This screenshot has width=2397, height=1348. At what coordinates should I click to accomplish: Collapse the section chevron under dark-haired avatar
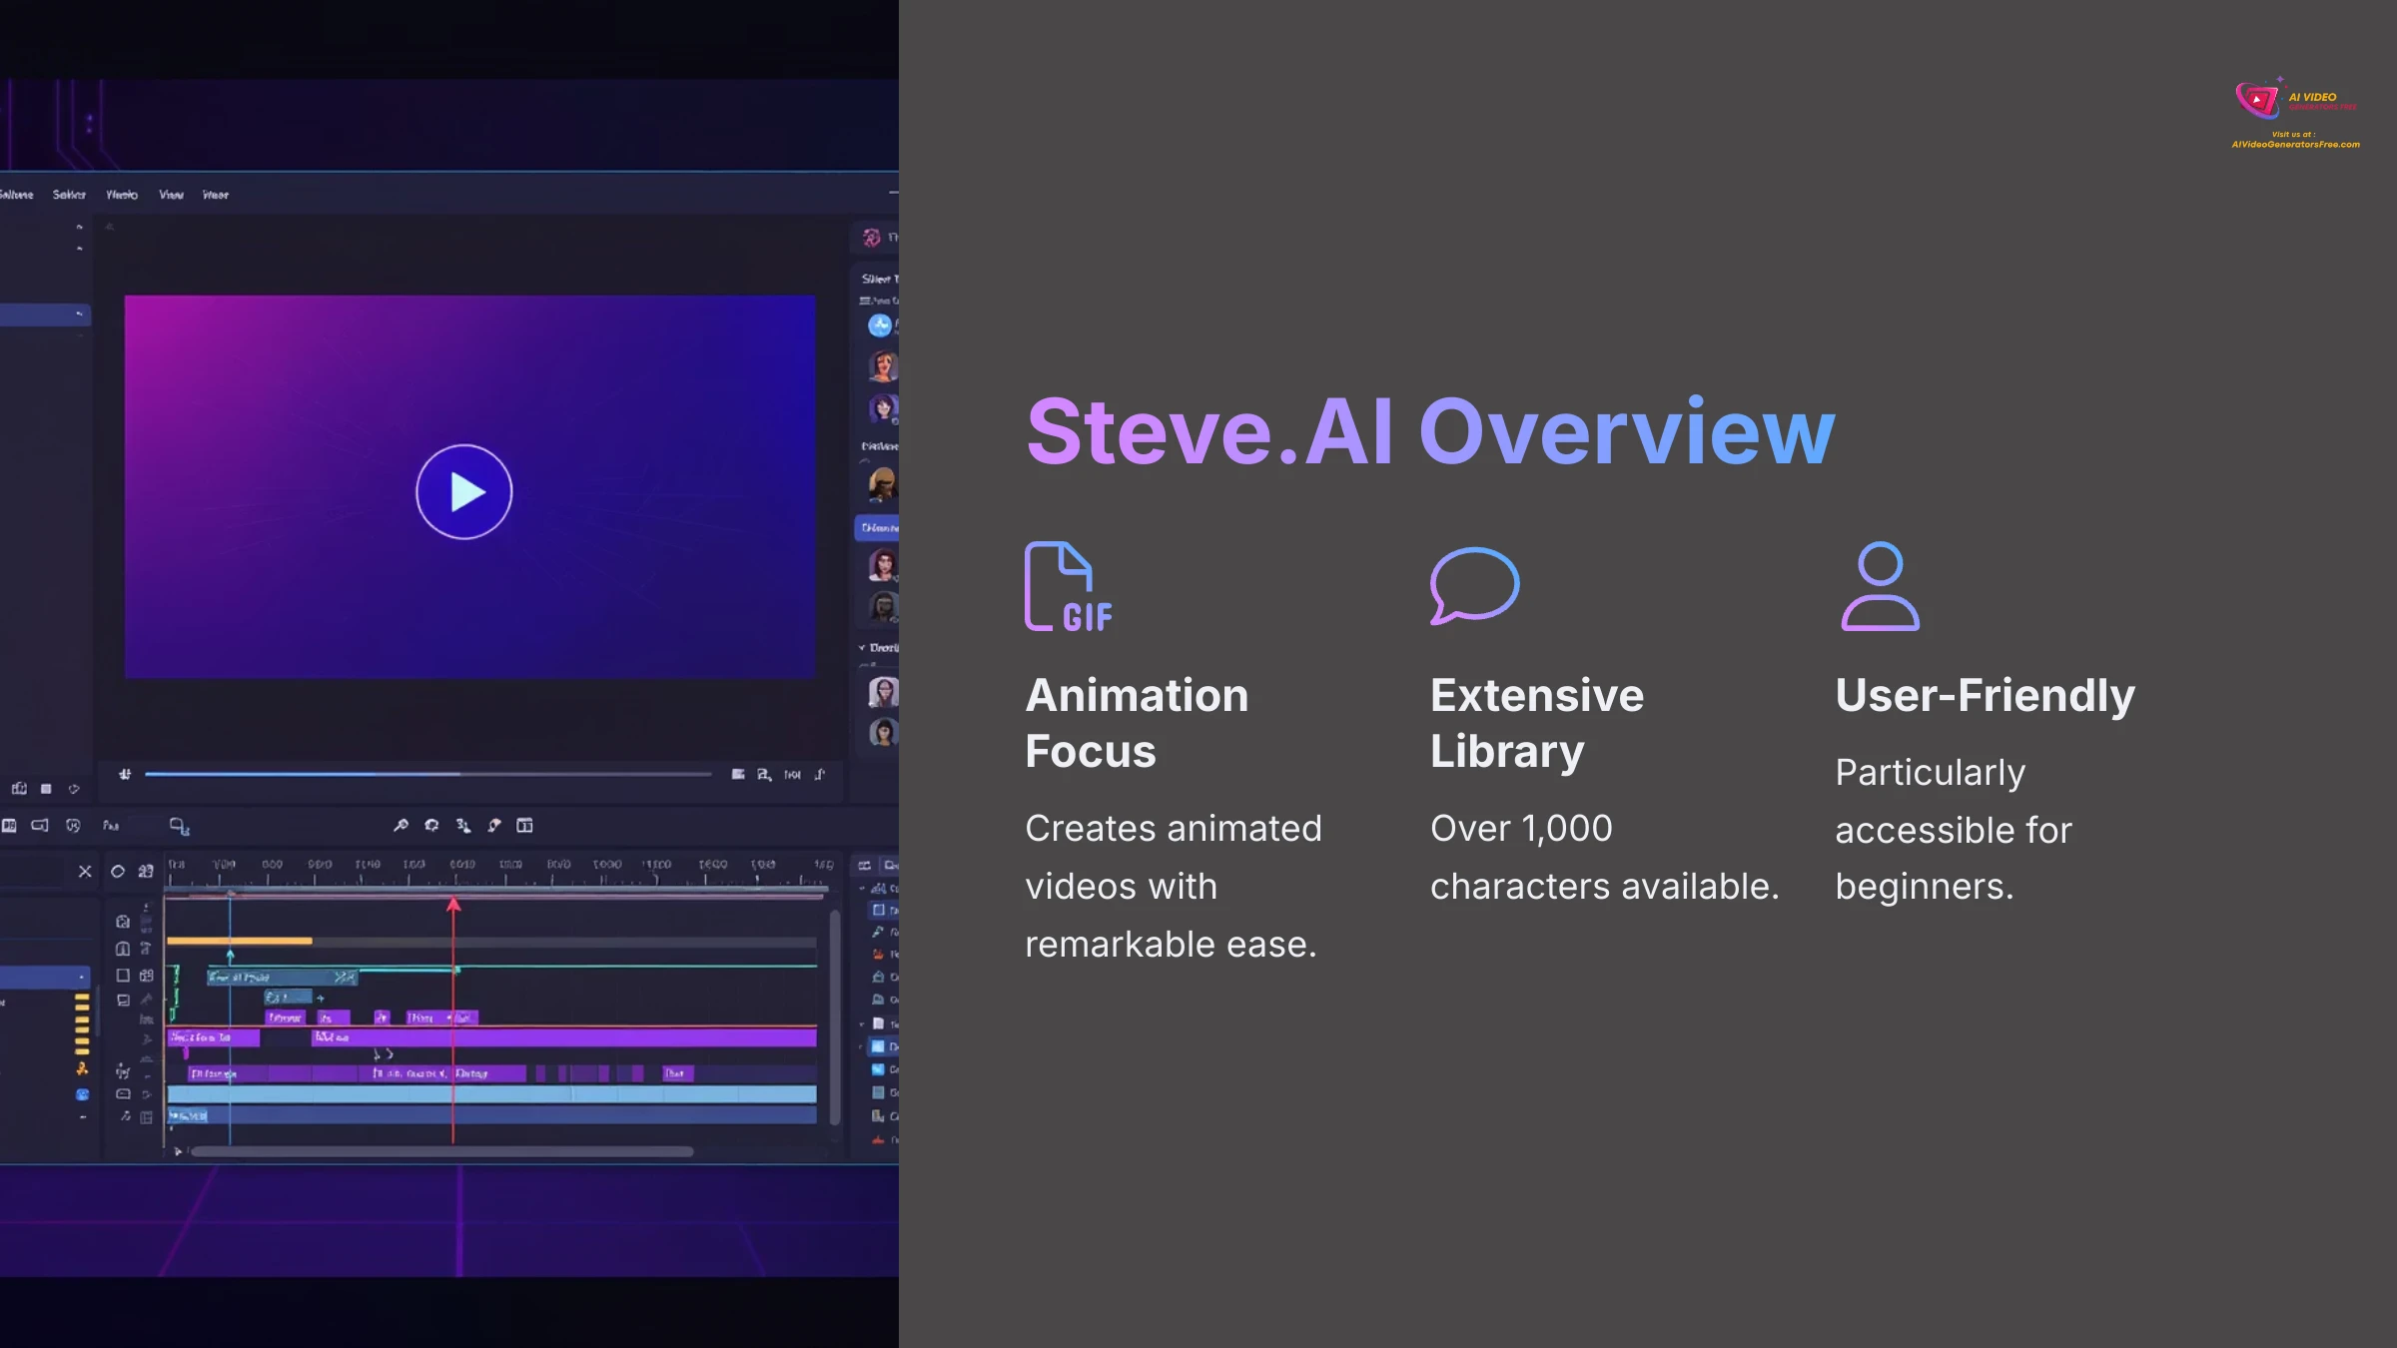(x=862, y=647)
